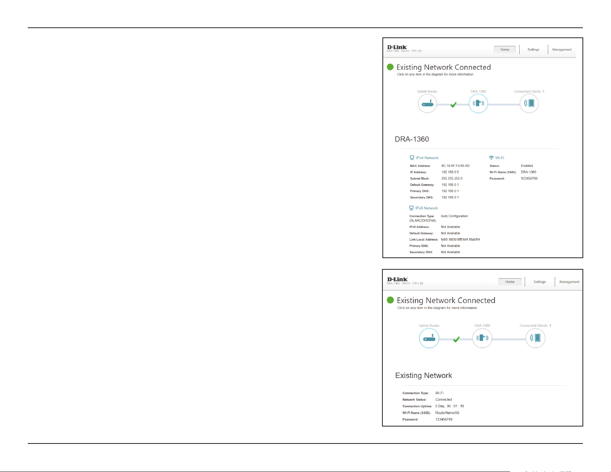Click the Connection Type value 'Wi-Fi'
The width and height of the screenshot is (611, 472).
point(439,393)
